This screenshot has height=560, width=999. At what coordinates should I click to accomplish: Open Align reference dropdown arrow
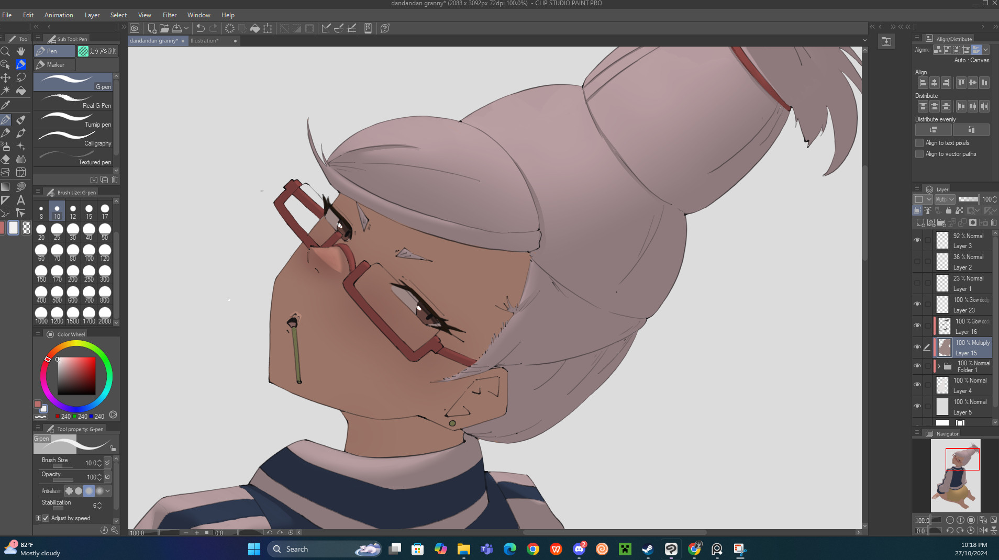pyautogui.click(x=986, y=50)
